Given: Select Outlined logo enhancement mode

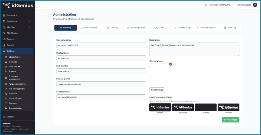Looking at the screenshot, I should (228, 107).
